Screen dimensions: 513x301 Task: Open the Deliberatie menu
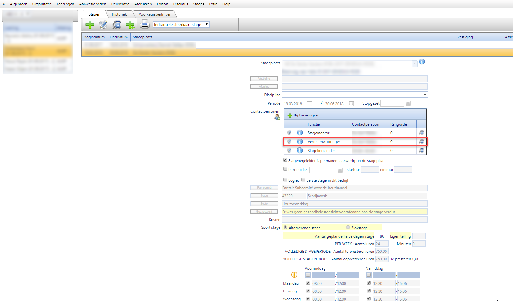(120, 4)
